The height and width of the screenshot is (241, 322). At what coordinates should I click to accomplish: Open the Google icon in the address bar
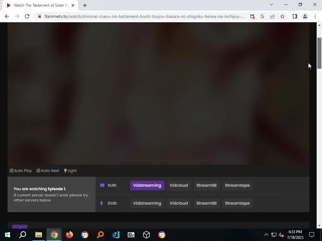point(262,16)
